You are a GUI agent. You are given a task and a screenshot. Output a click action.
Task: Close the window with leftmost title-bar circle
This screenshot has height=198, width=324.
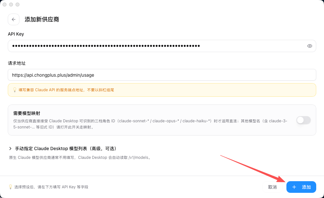[5, 5]
